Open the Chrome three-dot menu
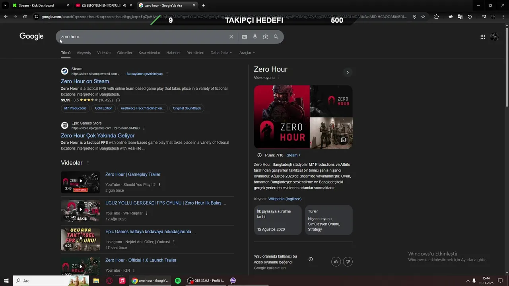The width and height of the screenshot is (509, 286). [x=503, y=17]
